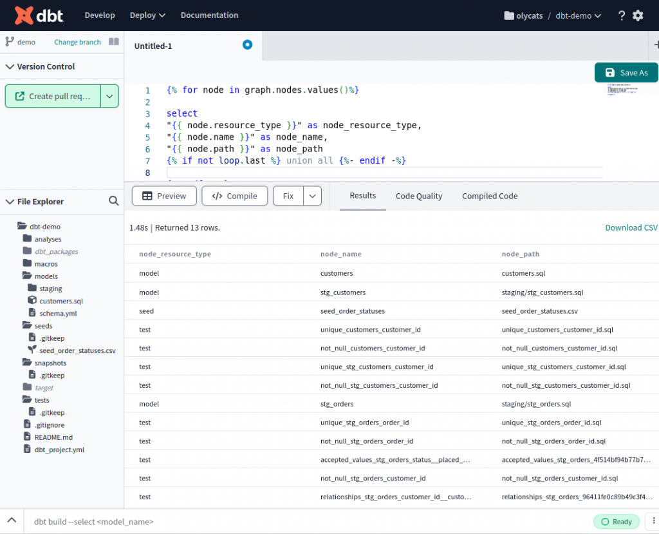The height and width of the screenshot is (534, 659).
Task: Click the Save As button
Action: click(626, 72)
